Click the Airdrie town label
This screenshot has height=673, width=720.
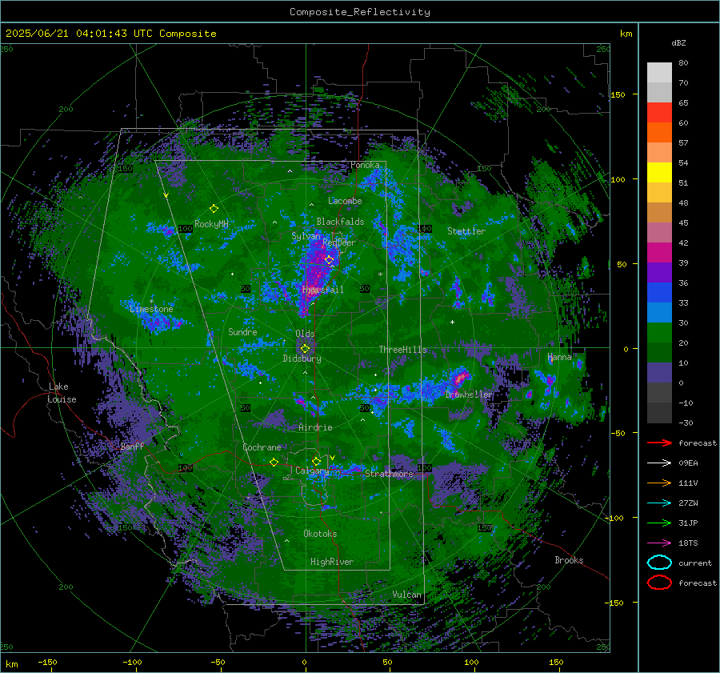click(x=315, y=427)
